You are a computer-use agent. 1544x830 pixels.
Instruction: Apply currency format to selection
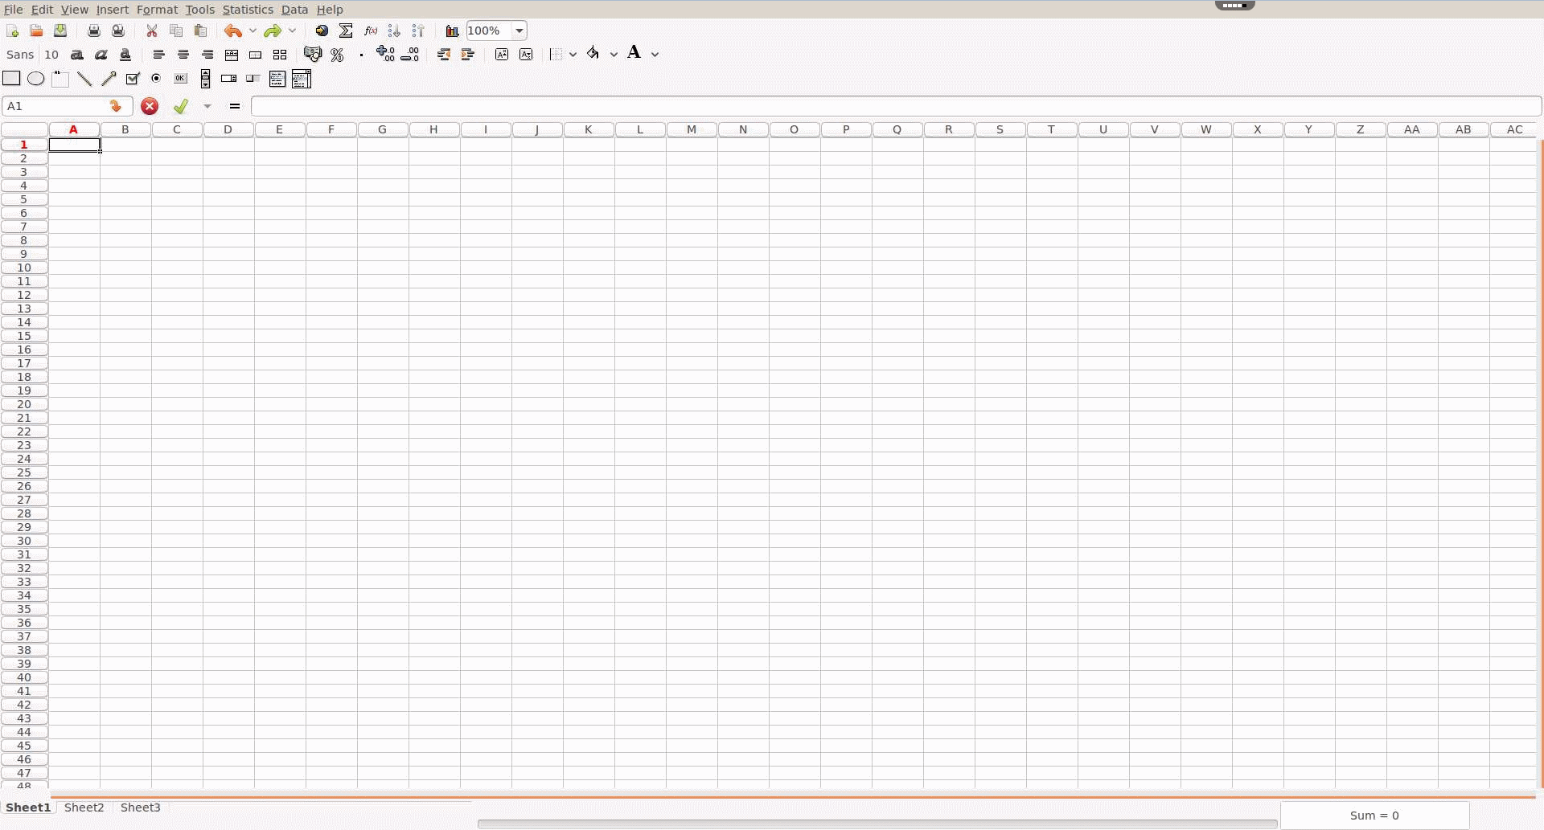[x=313, y=55]
